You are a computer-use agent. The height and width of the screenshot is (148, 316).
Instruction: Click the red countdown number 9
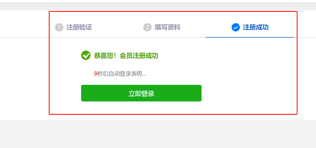(95, 74)
